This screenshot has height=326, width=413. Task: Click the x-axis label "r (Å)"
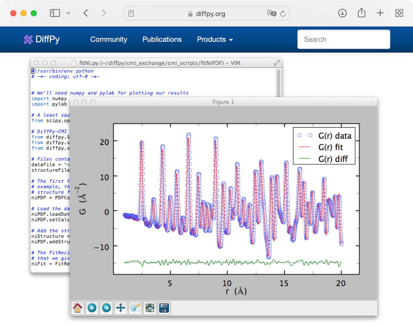[236, 291]
